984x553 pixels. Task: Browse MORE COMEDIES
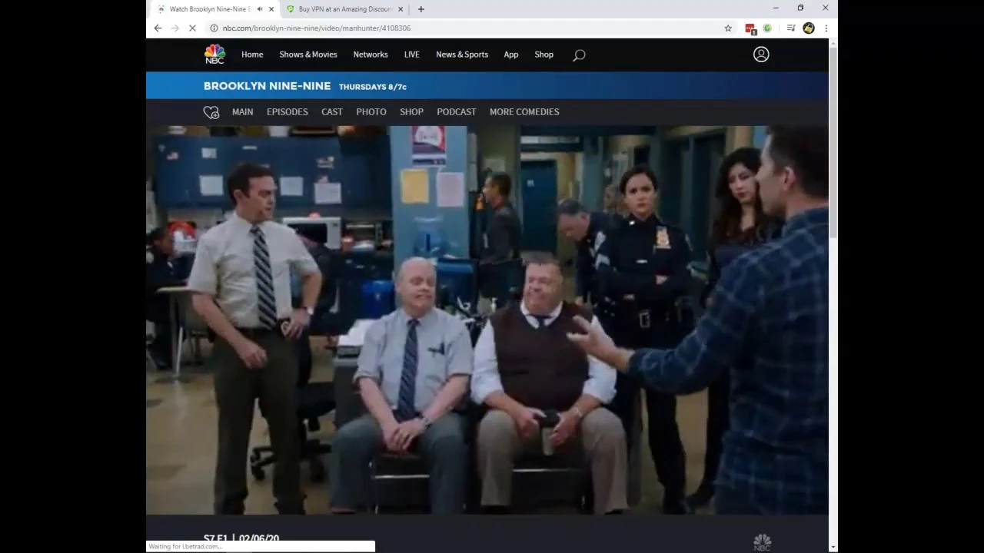pyautogui.click(x=524, y=112)
